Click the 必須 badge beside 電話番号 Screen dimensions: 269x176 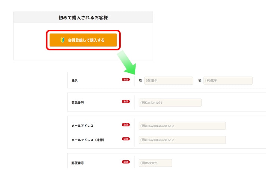point(126,102)
